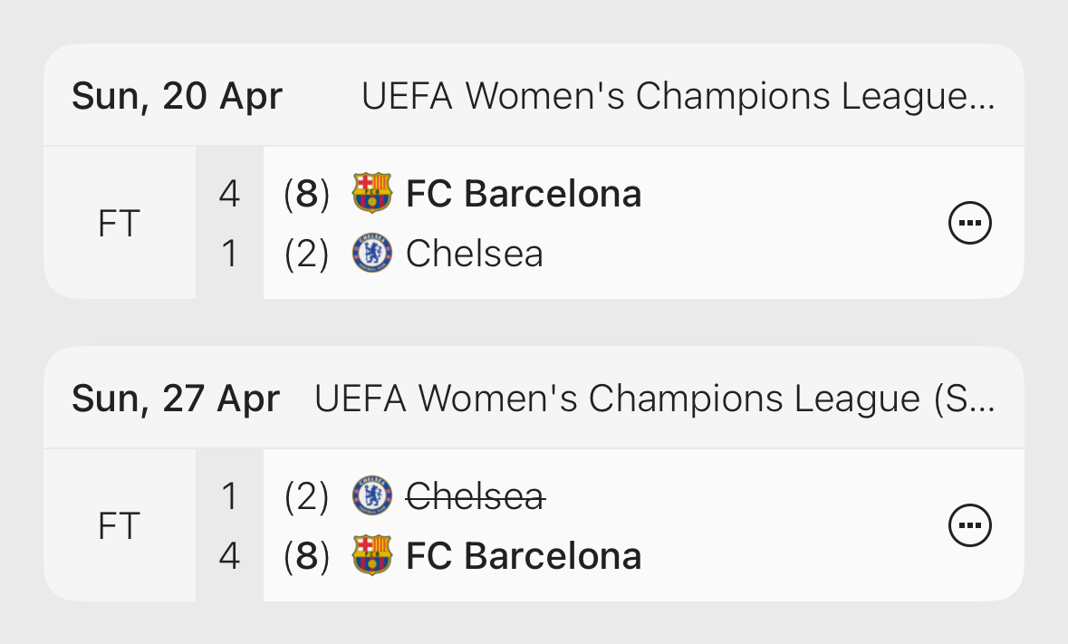Image resolution: width=1068 pixels, height=644 pixels.
Task: Click Barcelona score 4 in first match
Action: (x=229, y=194)
